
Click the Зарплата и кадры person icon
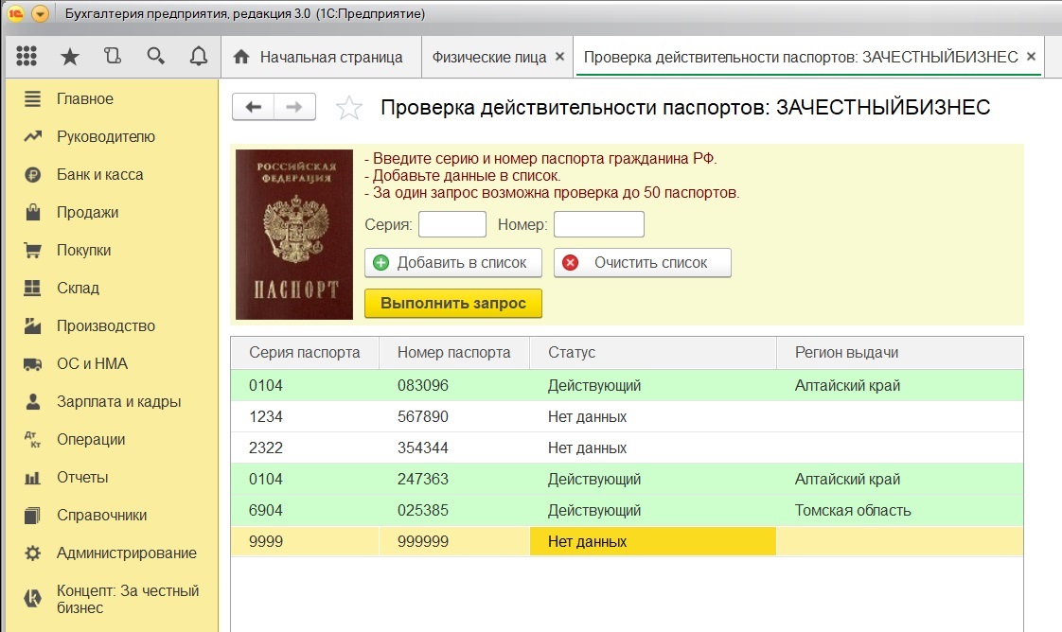[32, 401]
